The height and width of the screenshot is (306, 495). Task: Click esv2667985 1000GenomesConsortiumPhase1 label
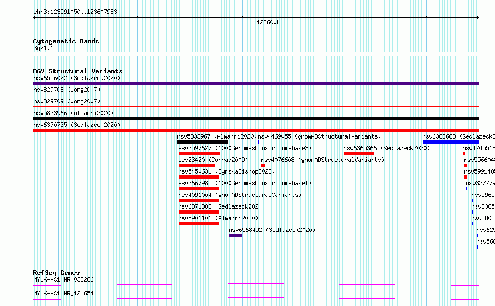tap(245, 183)
